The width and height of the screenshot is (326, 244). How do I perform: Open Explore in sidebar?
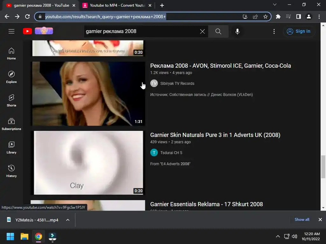click(11, 77)
